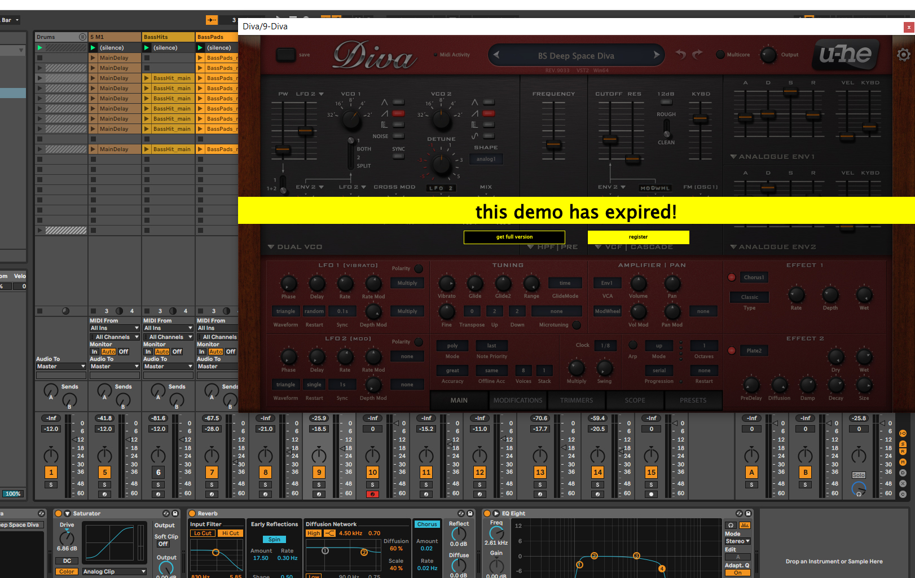Launch the BassHit_main clip play triangle in scene 3
The height and width of the screenshot is (578, 915).
point(147,78)
